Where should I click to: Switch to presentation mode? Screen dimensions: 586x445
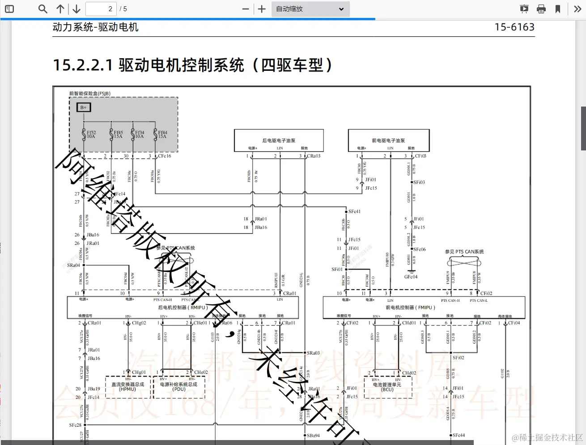point(523,9)
